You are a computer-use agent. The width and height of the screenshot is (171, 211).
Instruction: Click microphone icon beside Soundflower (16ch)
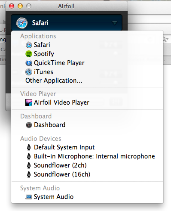click(x=29, y=174)
